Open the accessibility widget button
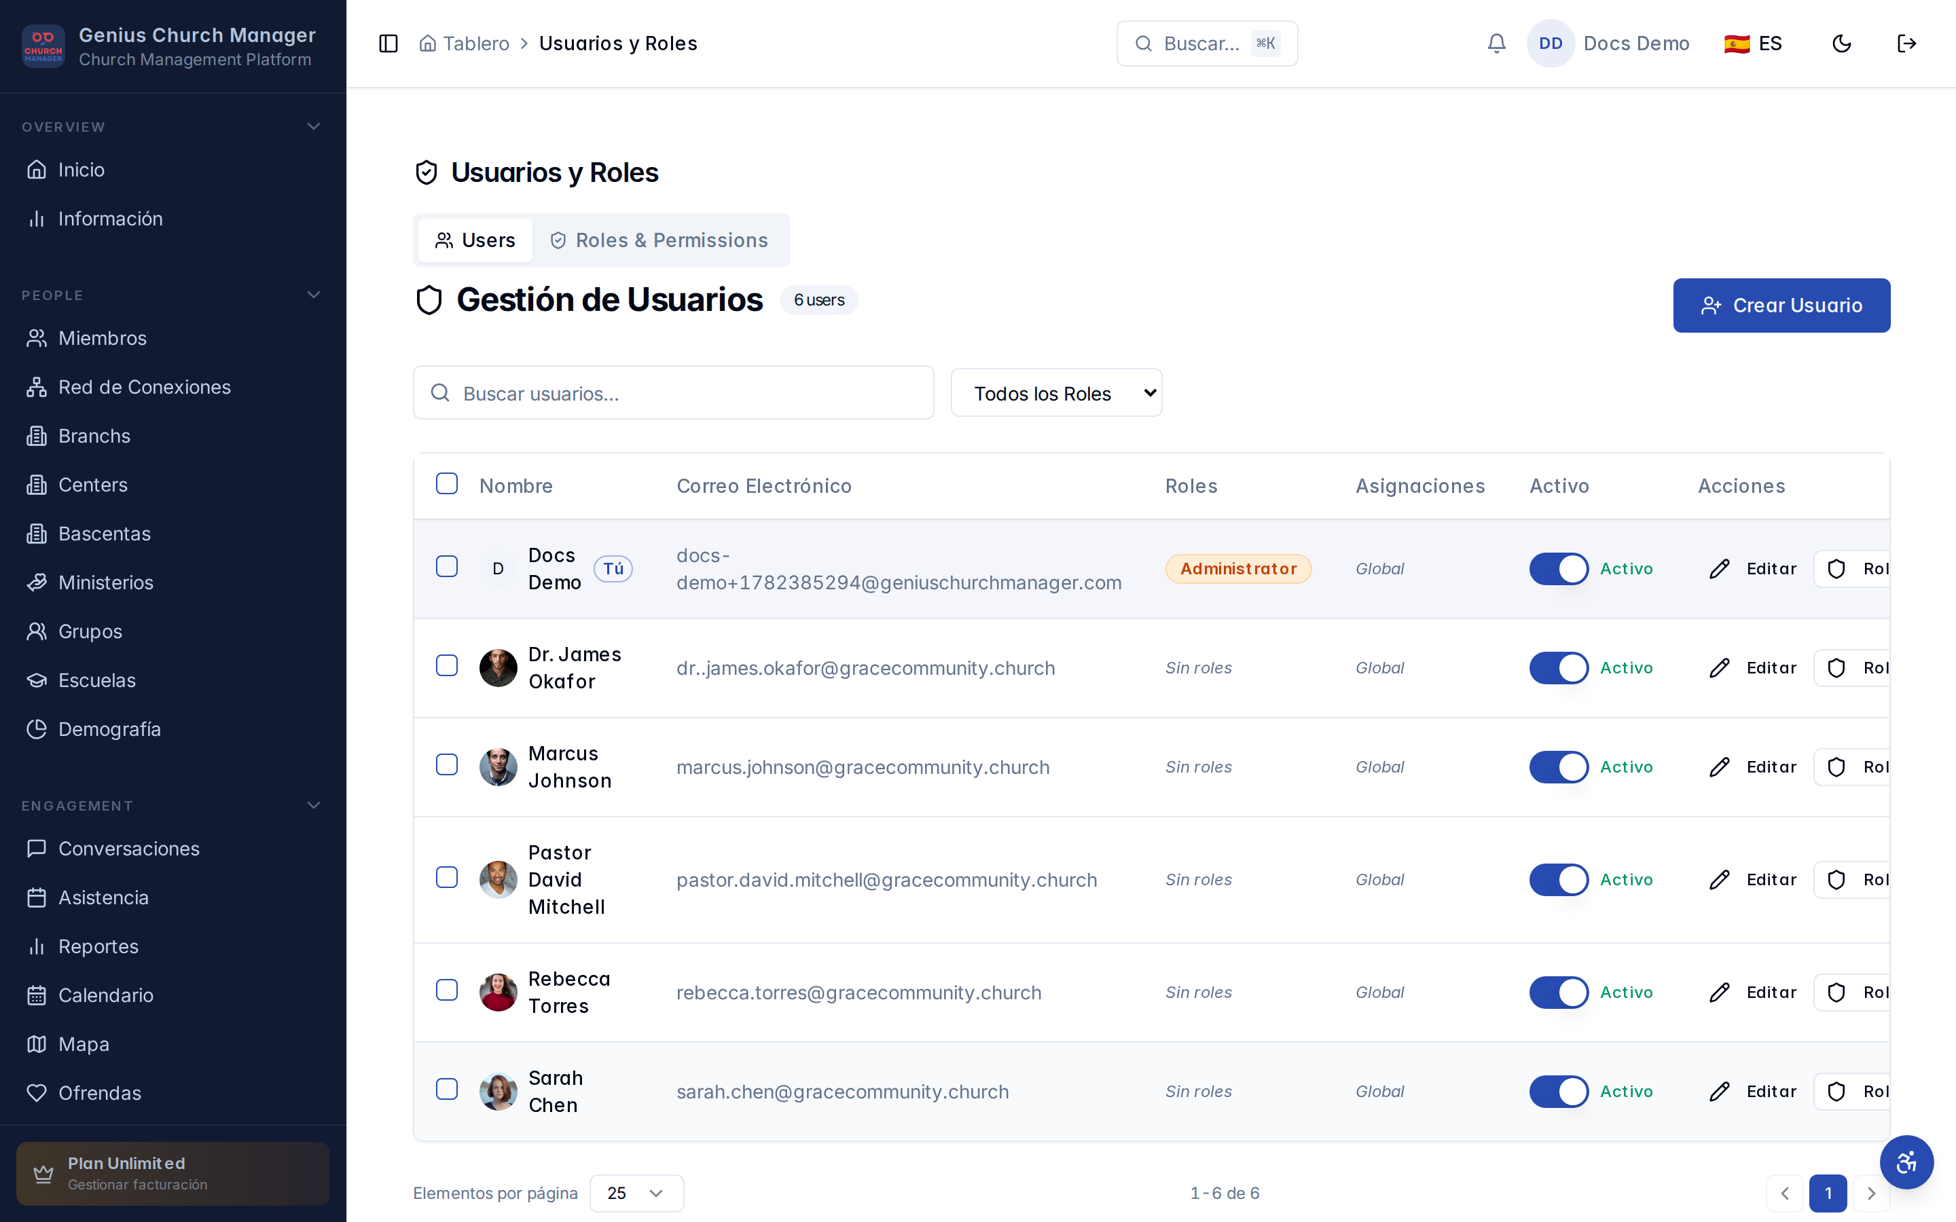The width and height of the screenshot is (1956, 1222). pyautogui.click(x=1906, y=1162)
